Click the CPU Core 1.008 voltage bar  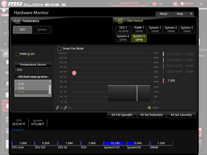click(x=23, y=144)
